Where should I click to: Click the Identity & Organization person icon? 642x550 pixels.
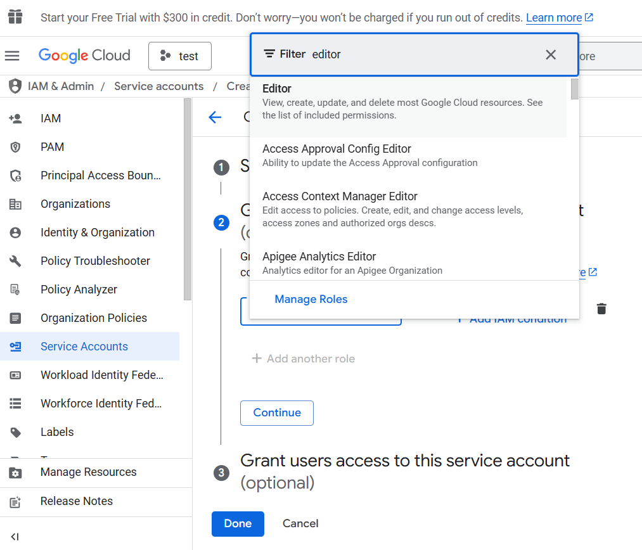(x=15, y=233)
